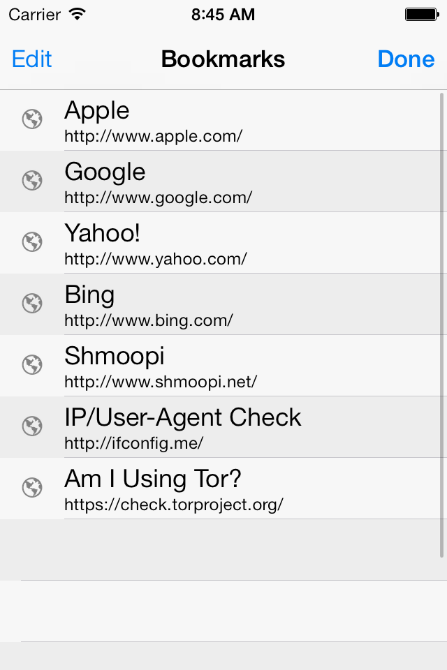Image resolution: width=447 pixels, height=670 pixels.
Task: Tap the globe icon beside Yahoo! bookmark
Action: tap(32, 242)
